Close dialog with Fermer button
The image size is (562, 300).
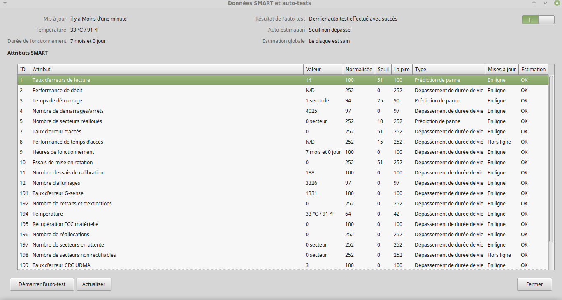coord(534,284)
